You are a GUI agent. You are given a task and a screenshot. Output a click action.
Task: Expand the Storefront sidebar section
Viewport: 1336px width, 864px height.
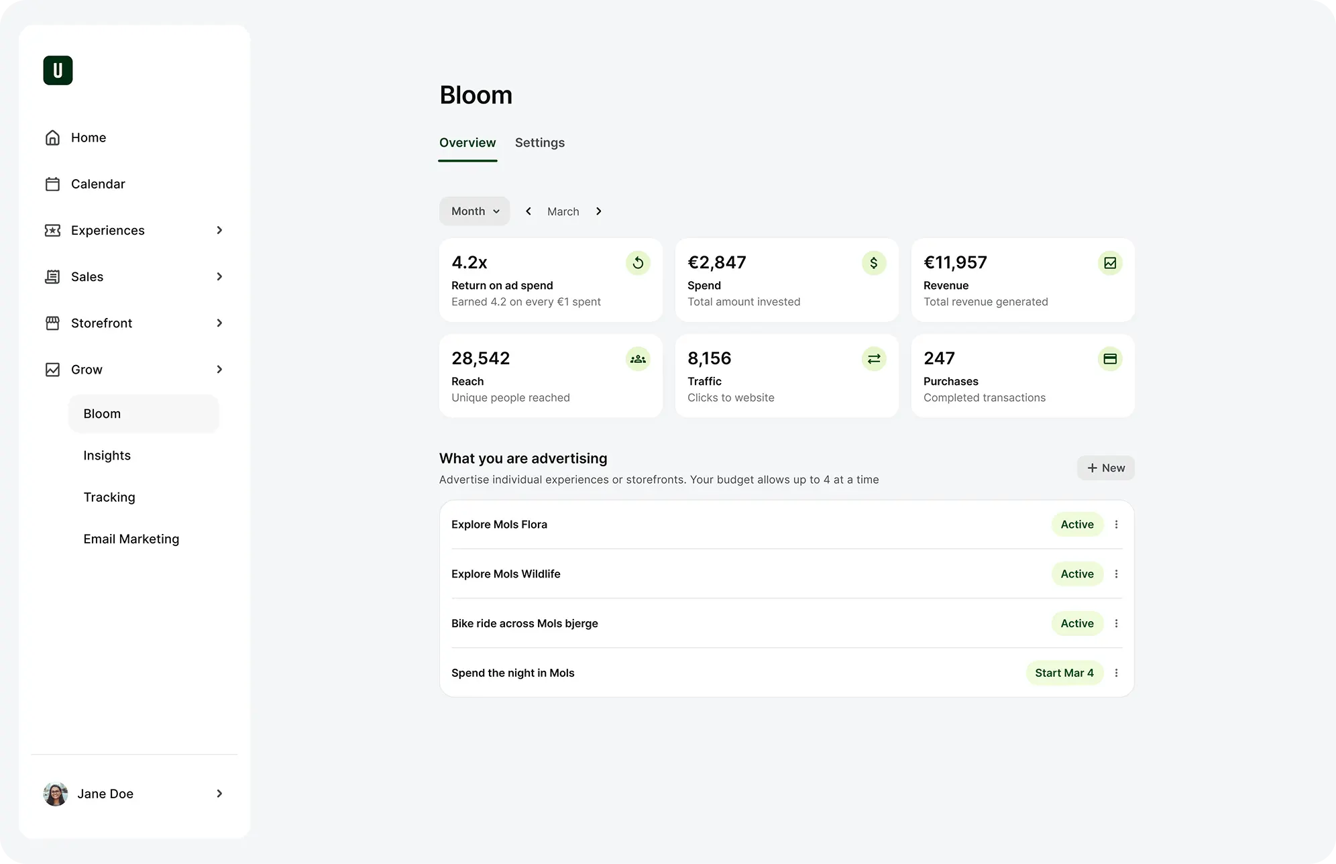(219, 323)
